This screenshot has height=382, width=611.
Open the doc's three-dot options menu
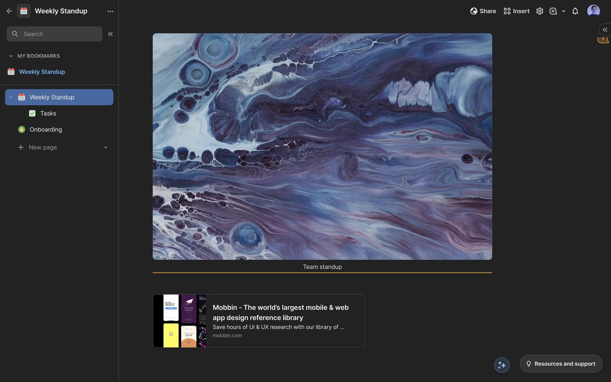(110, 11)
